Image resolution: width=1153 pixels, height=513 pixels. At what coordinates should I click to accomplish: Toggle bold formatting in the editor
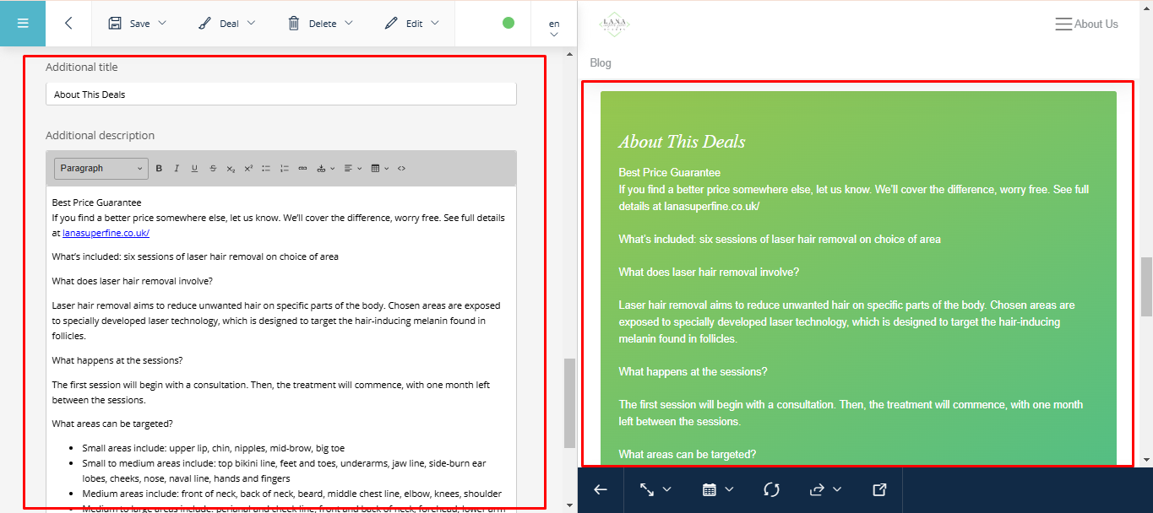click(x=159, y=169)
